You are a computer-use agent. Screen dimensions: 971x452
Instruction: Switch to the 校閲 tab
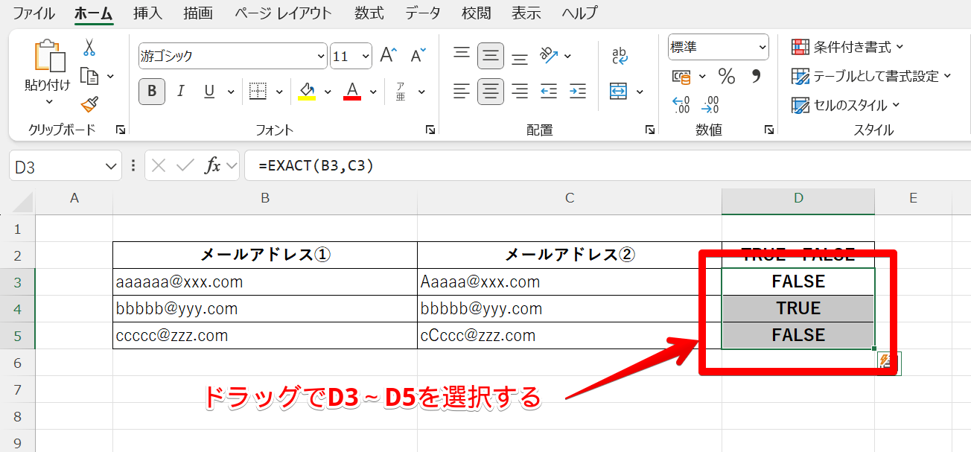pyautogui.click(x=476, y=13)
